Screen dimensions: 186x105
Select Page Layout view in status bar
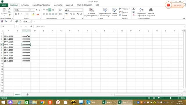[x=154, y=98]
